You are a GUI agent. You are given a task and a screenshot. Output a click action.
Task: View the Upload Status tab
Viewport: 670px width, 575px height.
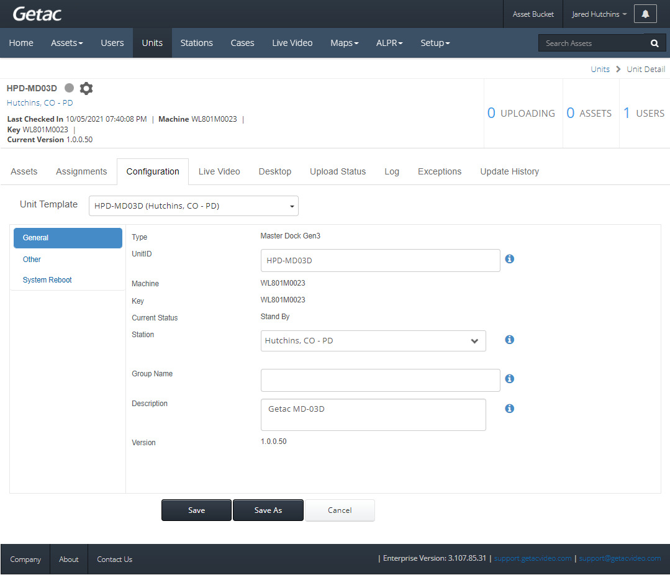(338, 172)
